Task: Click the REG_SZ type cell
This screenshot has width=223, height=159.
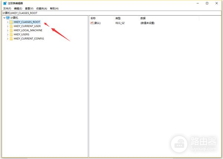Action: 120,23
